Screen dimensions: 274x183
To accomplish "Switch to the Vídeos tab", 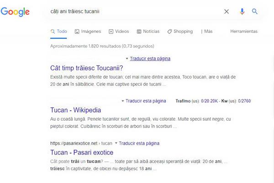I will click(x=119, y=32).
